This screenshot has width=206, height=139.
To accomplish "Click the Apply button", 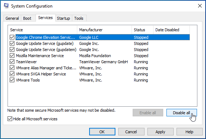I will (160, 132).
